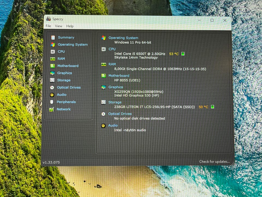
Task: Select CPU in the sidebar list
Action: [x=61, y=52]
